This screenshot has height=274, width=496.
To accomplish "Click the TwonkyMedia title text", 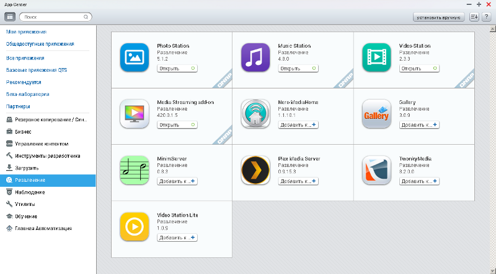I will point(415,159).
